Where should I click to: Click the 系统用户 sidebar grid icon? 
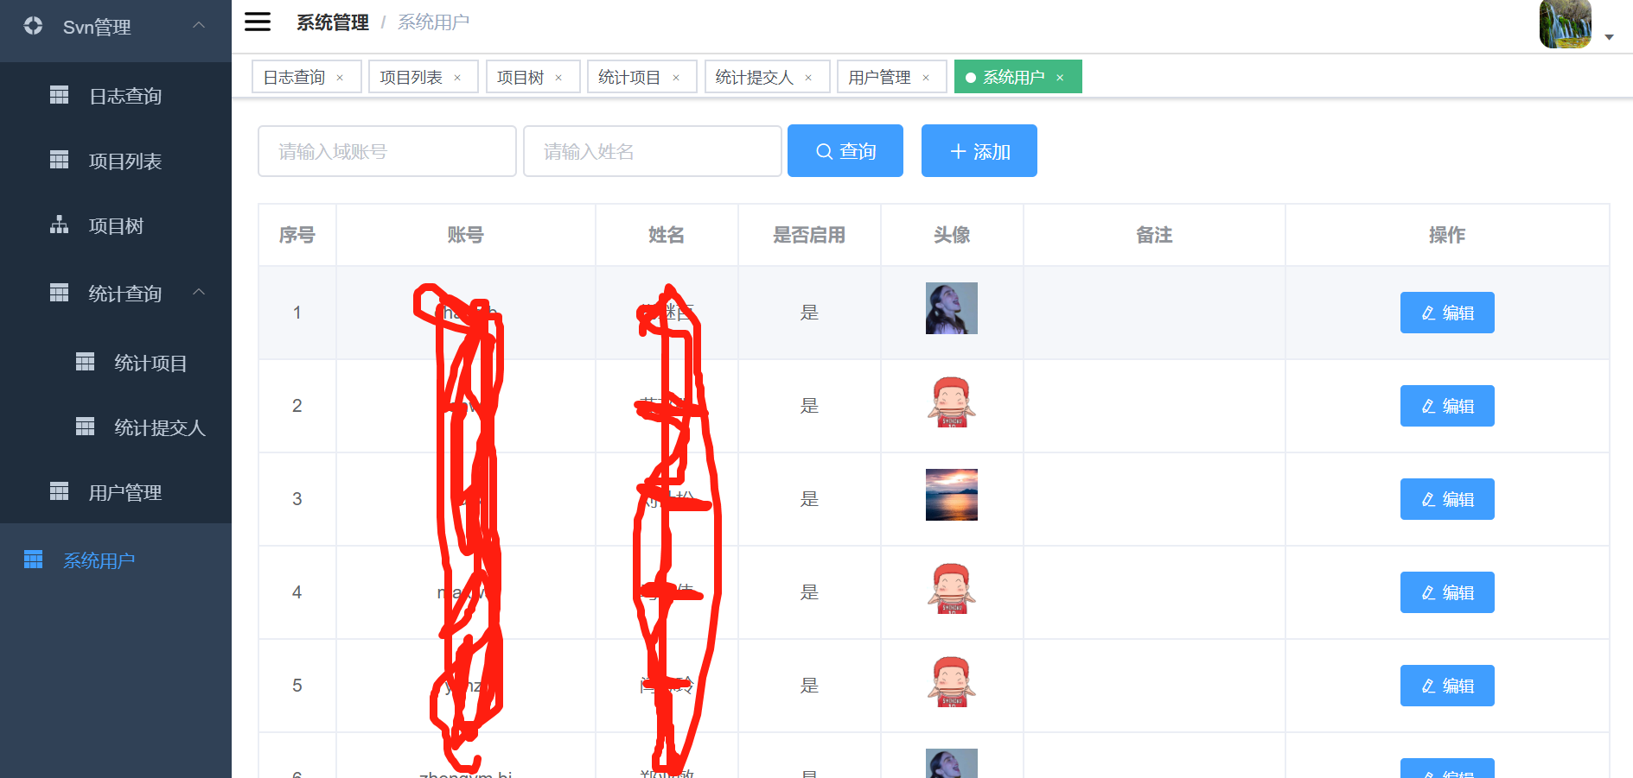click(33, 560)
